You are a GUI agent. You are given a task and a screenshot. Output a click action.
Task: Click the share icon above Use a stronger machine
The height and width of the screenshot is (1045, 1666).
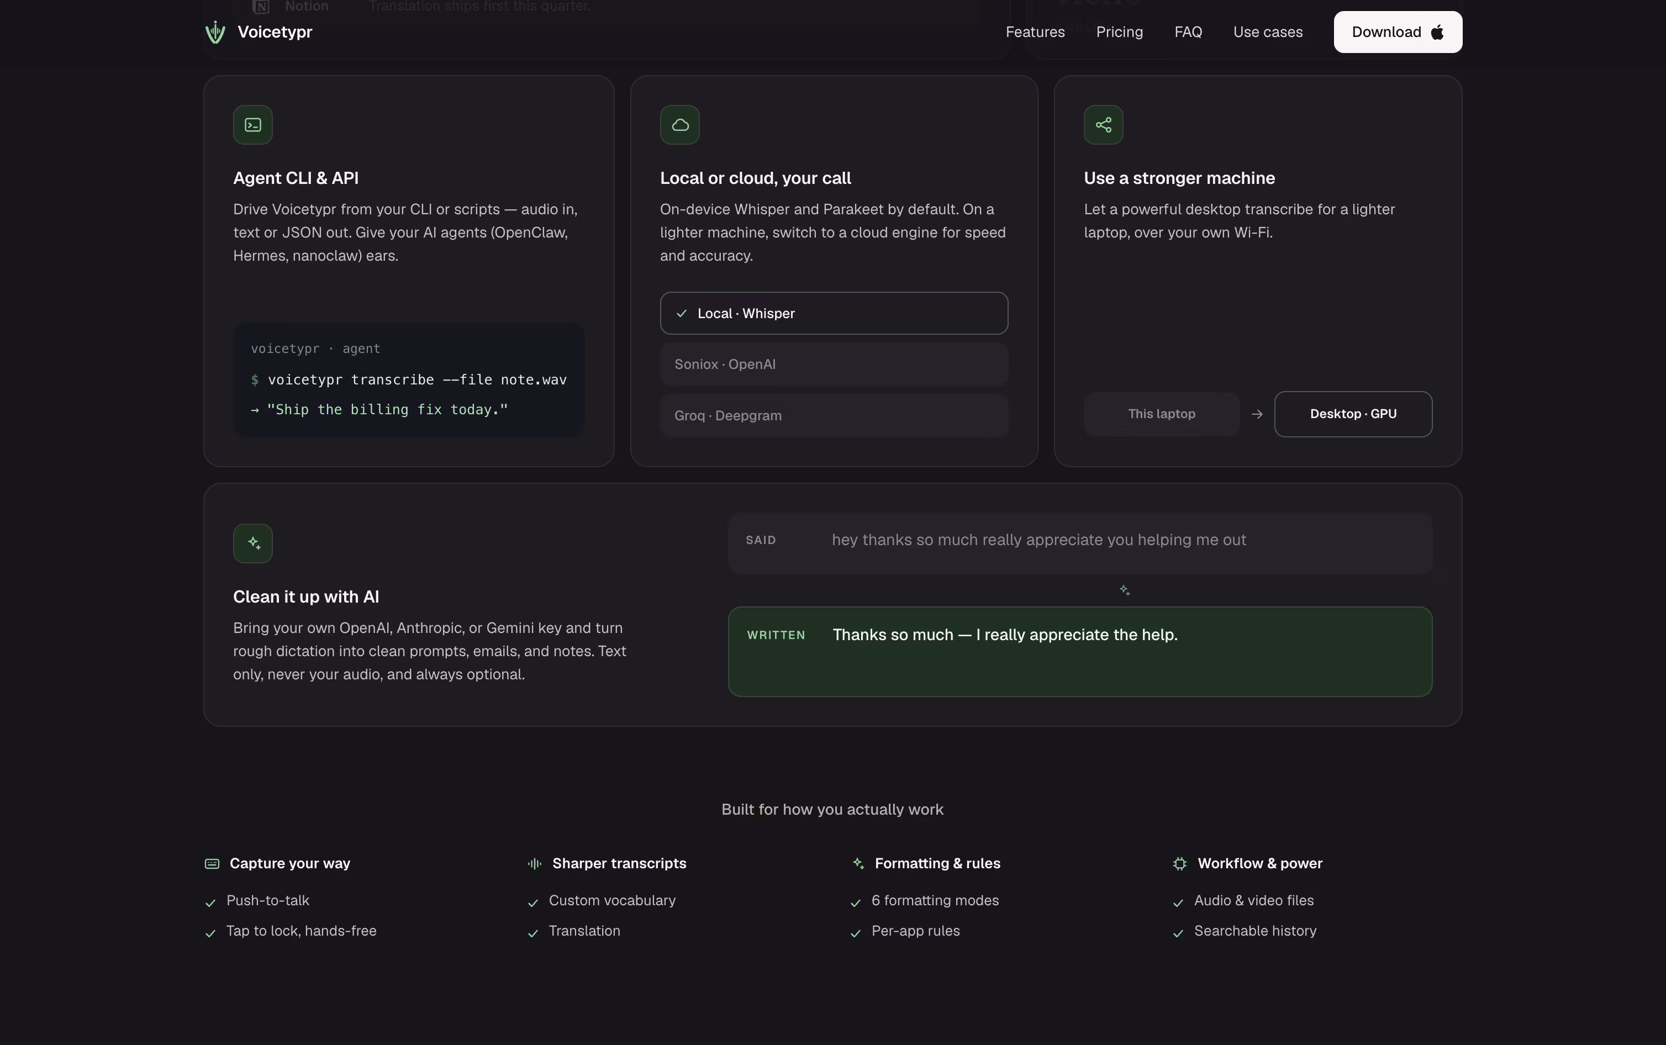click(1104, 125)
